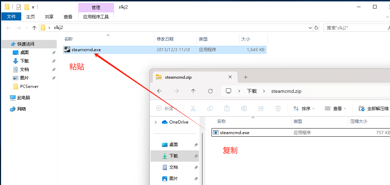Click the 全部解压缩 button

tap(374, 108)
